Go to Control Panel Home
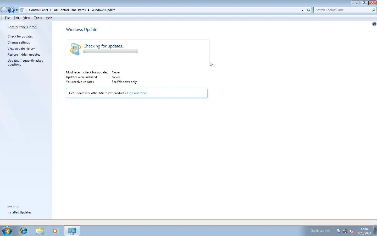This screenshot has width=377, height=236. click(x=22, y=27)
